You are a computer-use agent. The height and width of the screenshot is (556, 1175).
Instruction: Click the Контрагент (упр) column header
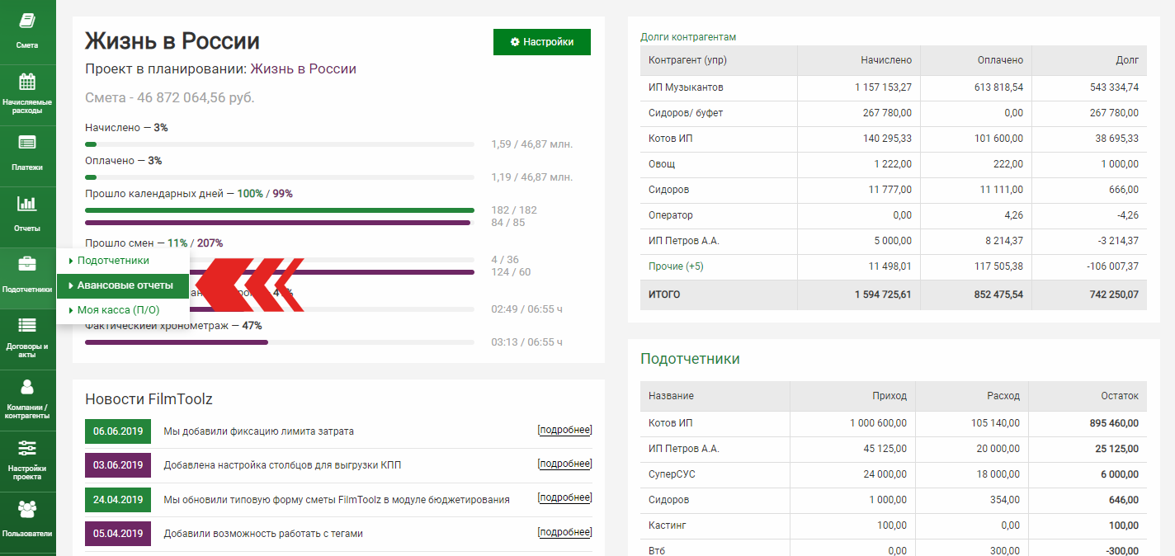pyautogui.click(x=719, y=60)
